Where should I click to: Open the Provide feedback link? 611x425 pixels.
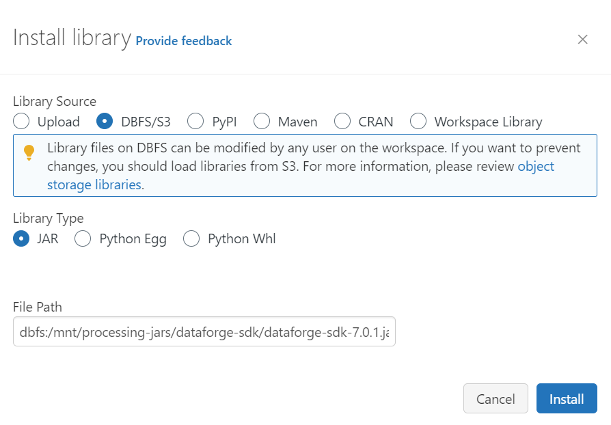pos(184,41)
